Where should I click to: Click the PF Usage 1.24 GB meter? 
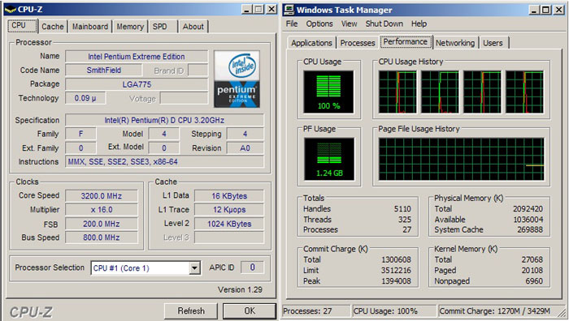(x=329, y=159)
